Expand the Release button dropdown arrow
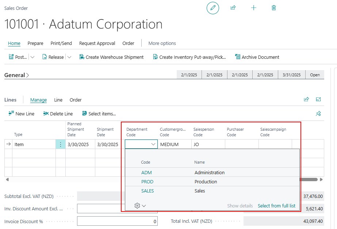 coord(69,57)
